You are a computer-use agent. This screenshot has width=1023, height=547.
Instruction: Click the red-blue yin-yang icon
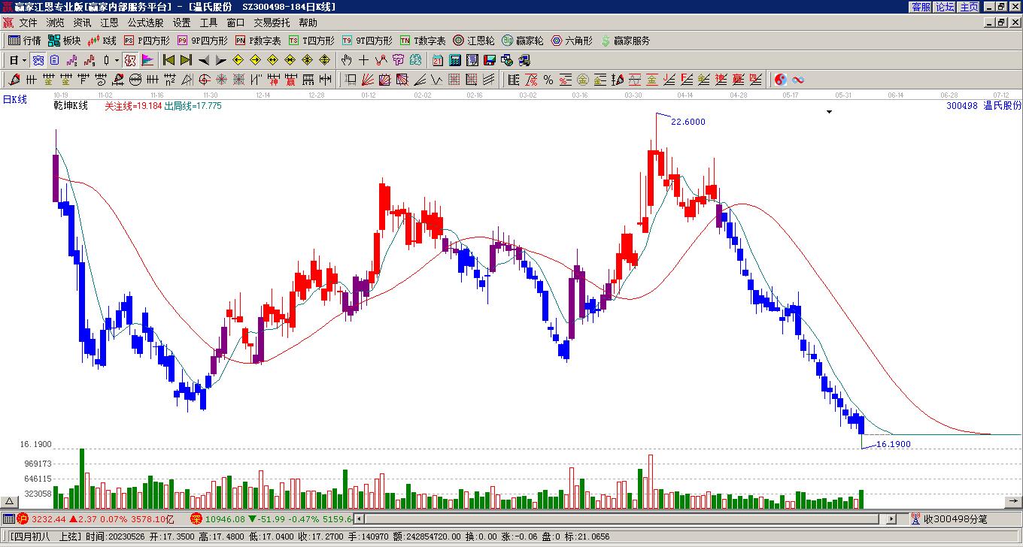tap(781, 80)
